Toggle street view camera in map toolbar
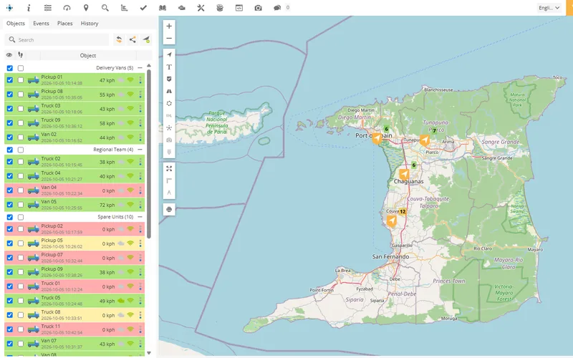This screenshot has height=358, width=573. pos(169,140)
